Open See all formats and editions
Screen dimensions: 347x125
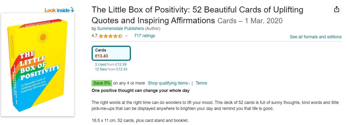point(315,37)
